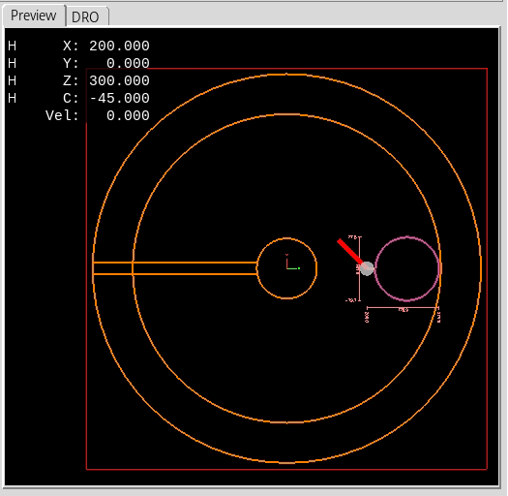
Task: Open the DRO tab
Action: (85, 16)
